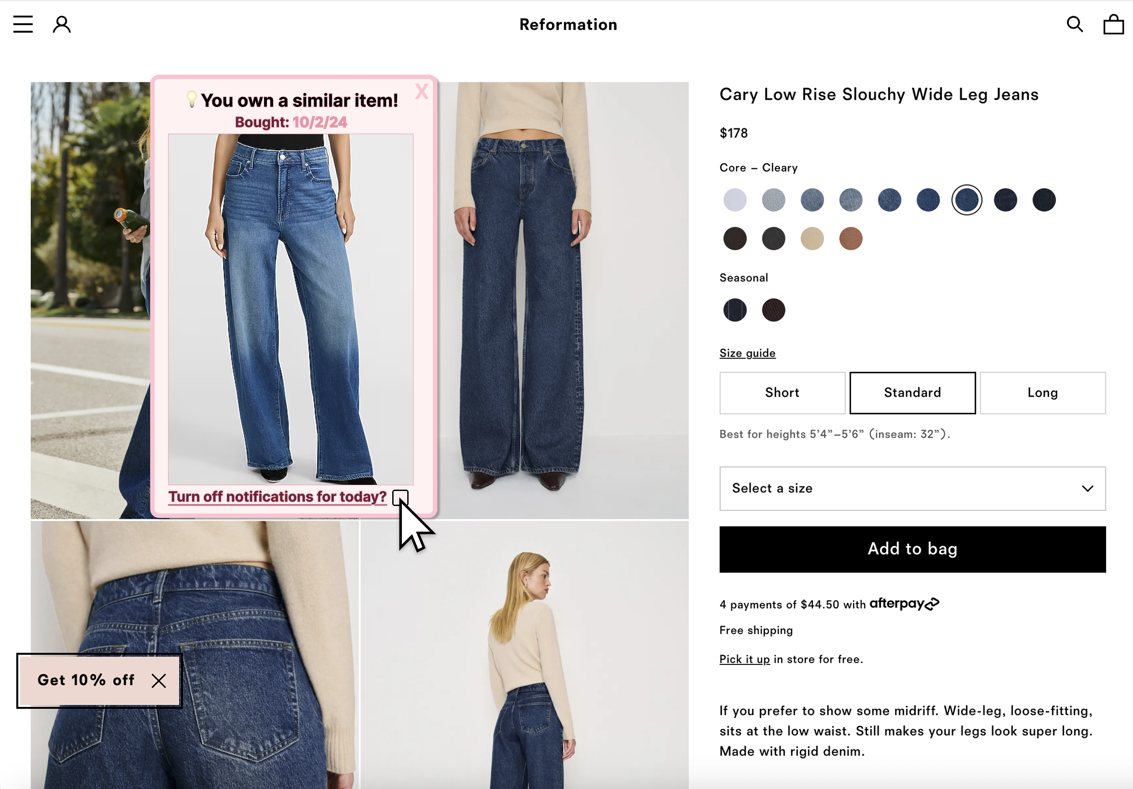
Task: Select the Short length option
Action: [x=782, y=393]
